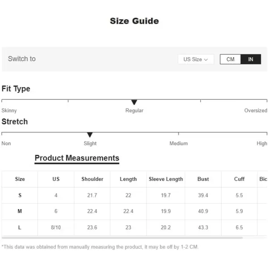Viewport: 268px width, 268px height.
Task: Click the Size column header
Action: click(20, 179)
